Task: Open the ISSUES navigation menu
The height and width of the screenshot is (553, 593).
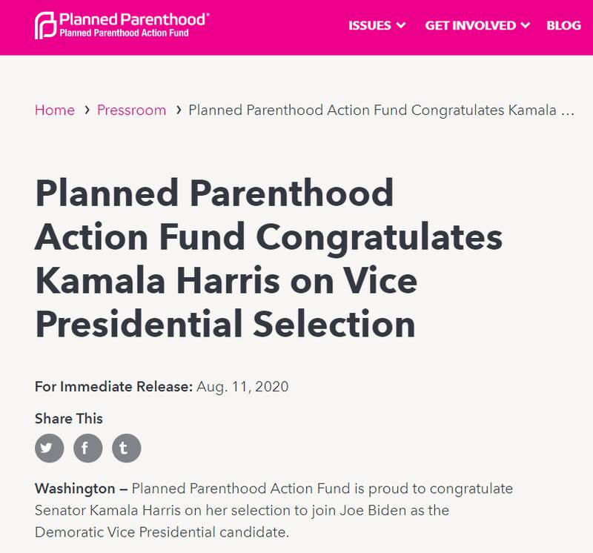Action: pyautogui.click(x=370, y=26)
